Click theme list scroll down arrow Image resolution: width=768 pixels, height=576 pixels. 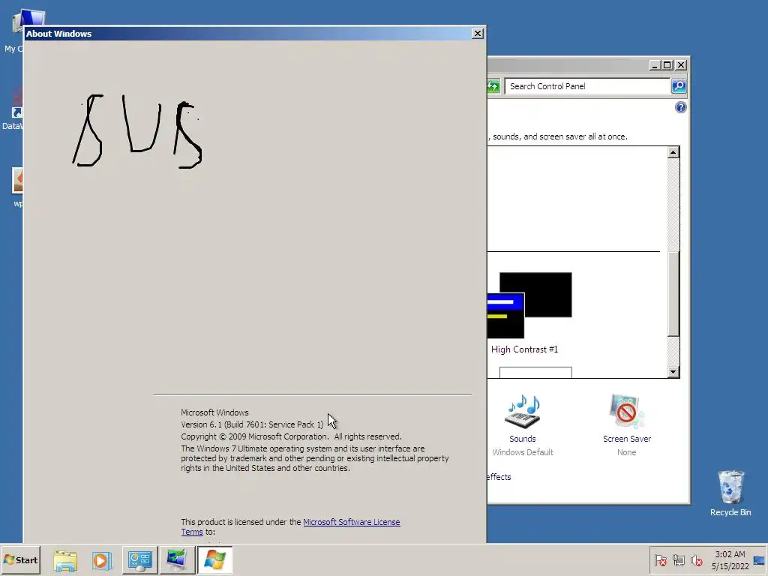tap(673, 372)
